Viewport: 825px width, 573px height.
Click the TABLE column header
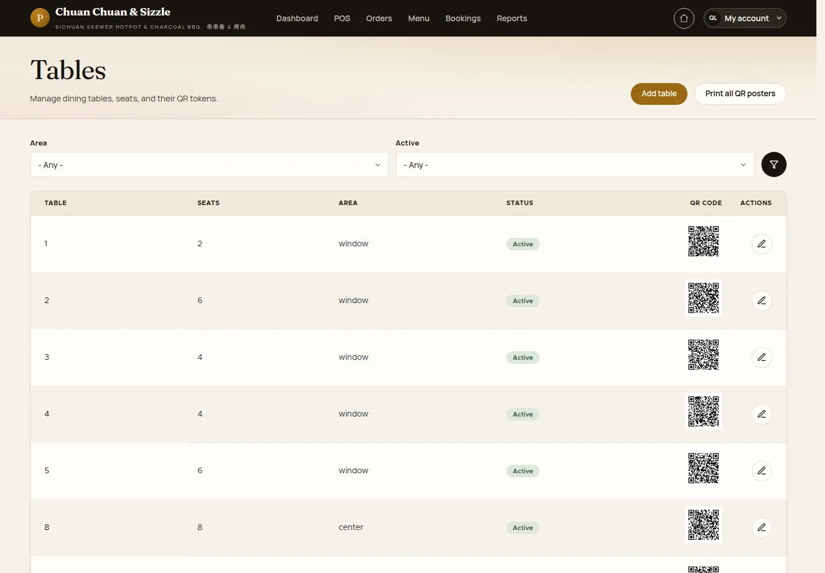tap(56, 203)
